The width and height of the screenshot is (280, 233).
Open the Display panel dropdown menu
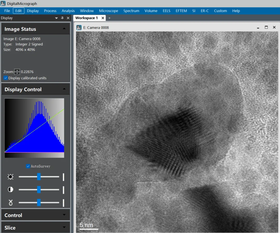56,18
